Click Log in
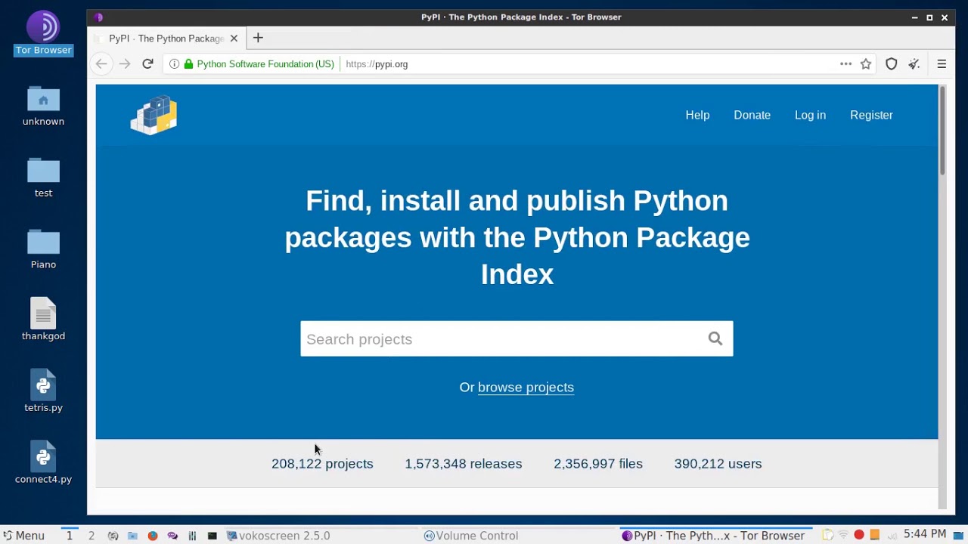The height and width of the screenshot is (544, 968). point(810,115)
